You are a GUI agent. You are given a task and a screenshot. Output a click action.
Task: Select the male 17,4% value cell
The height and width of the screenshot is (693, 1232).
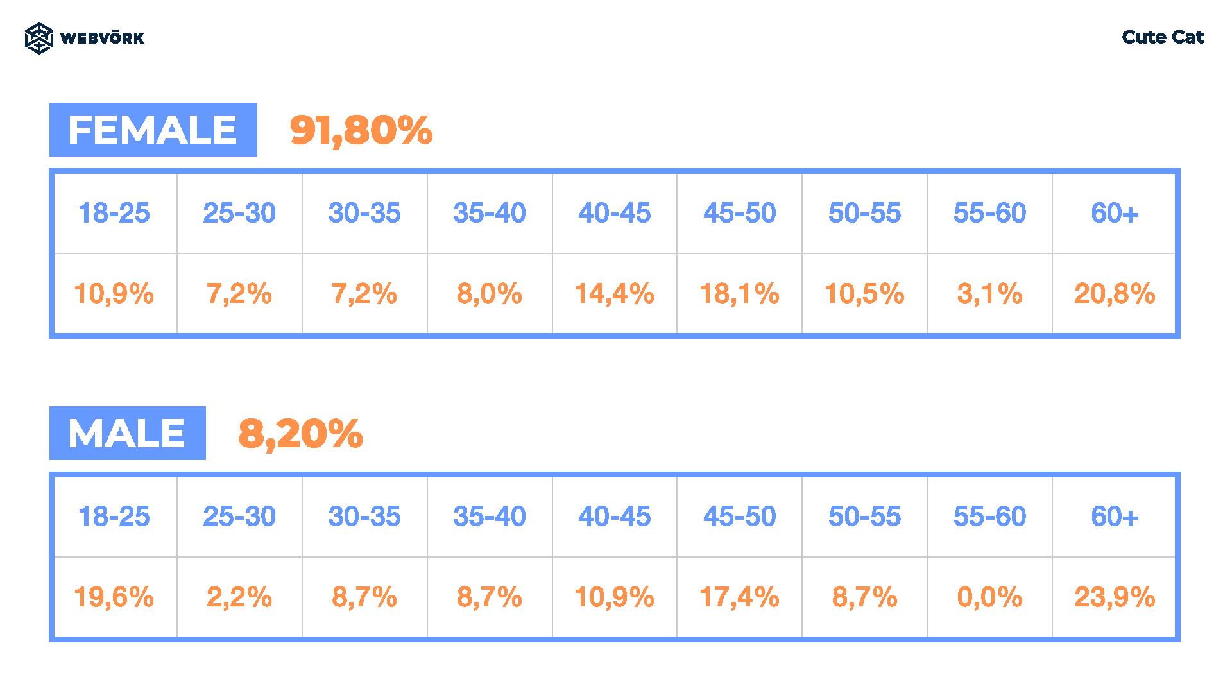pos(739,597)
